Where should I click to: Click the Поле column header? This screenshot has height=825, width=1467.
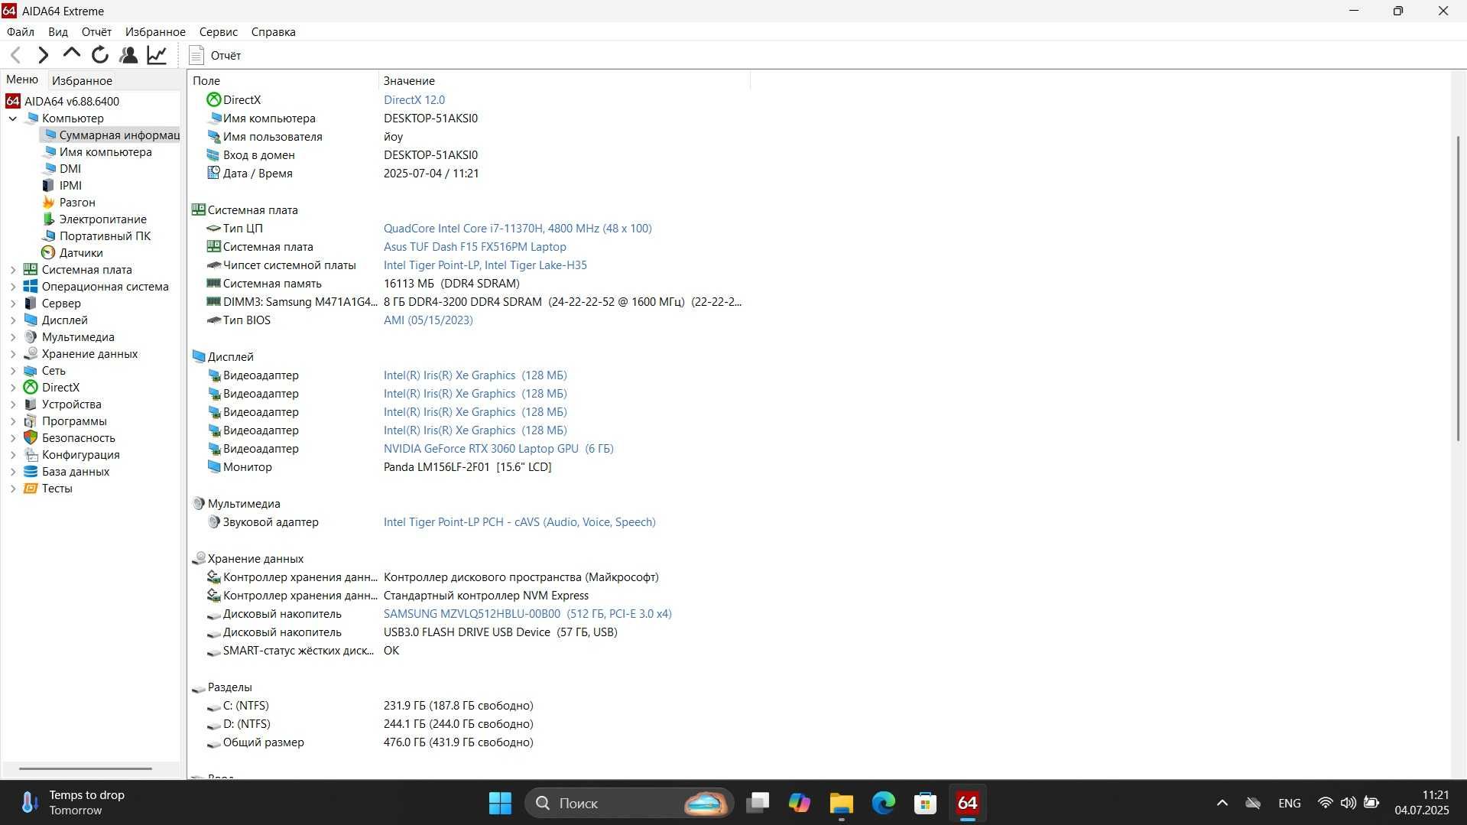pyautogui.click(x=283, y=80)
